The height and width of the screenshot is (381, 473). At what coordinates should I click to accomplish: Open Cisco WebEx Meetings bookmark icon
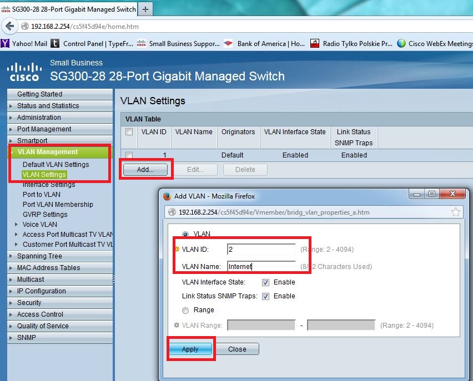tap(401, 43)
